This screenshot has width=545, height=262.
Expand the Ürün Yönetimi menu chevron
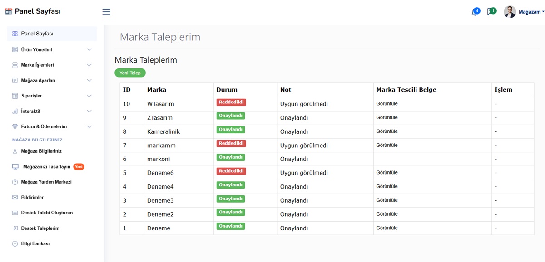(89, 50)
